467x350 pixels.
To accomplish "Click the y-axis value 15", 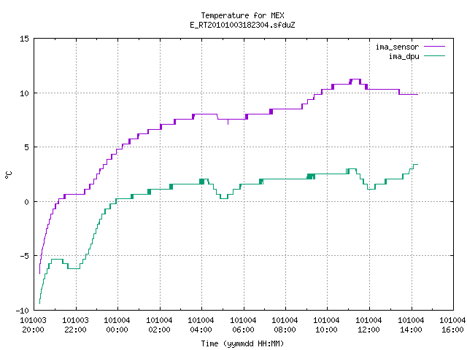I will tap(24, 39).
